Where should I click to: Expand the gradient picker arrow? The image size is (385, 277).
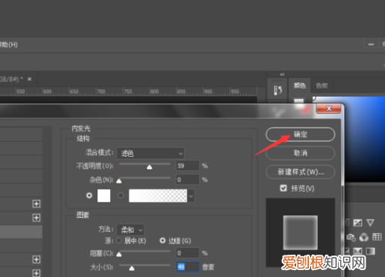pyautogui.click(x=191, y=196)
